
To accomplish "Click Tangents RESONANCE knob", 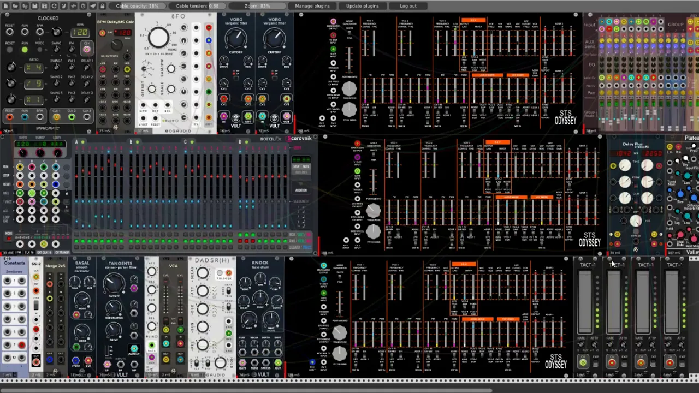I will point(114,307).
